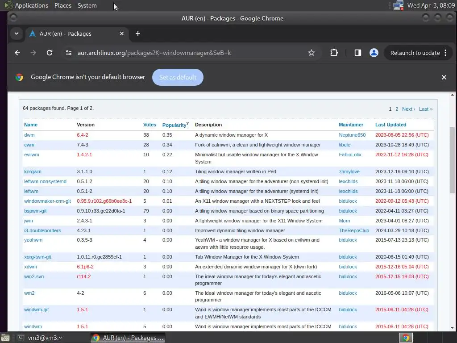Open the korgwm package link
This screenshot has height=343, width=457.
33,171
